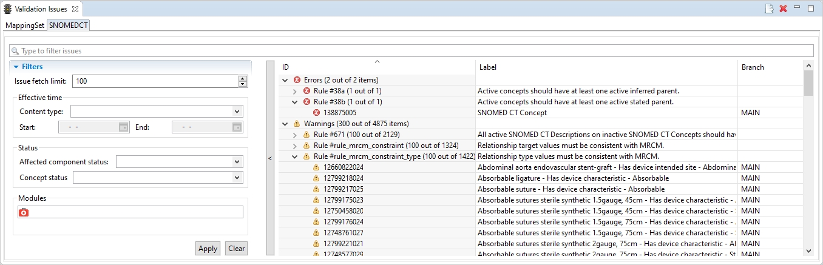This screenshot has height=265, width=823.
Task: Expand Rule #38a error group
Action: pyautogui.click(x=296, y=91)
